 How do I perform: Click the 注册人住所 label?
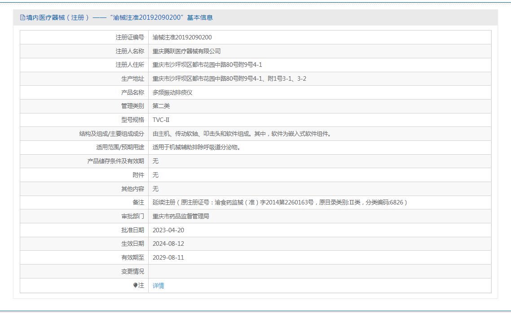pos(130,65)
